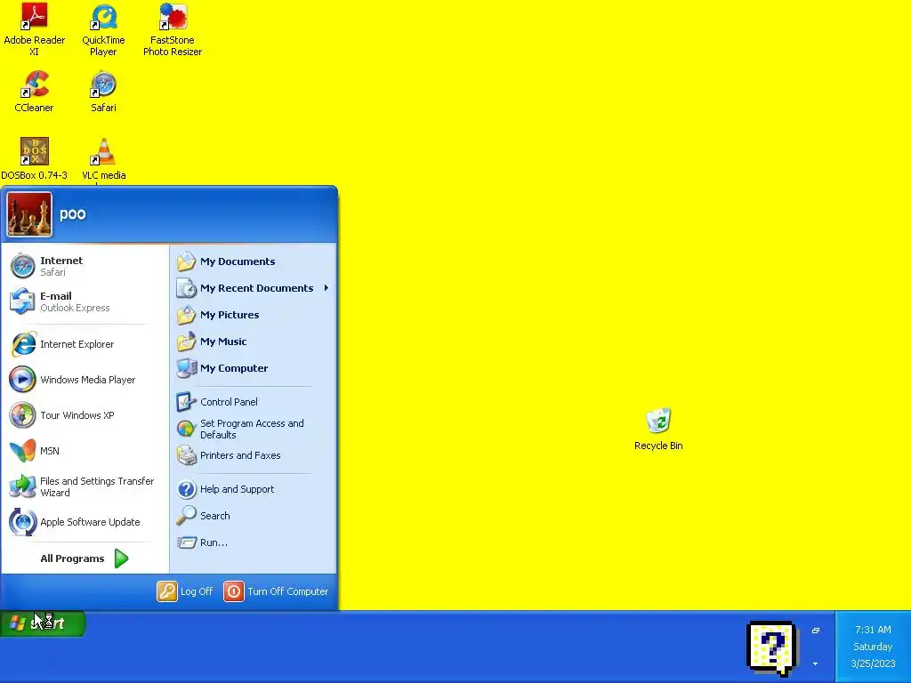Expand hidden tray icons arrow
This screenshot has width=911, height=683.
pyautogui.click(x=816, y=663)
